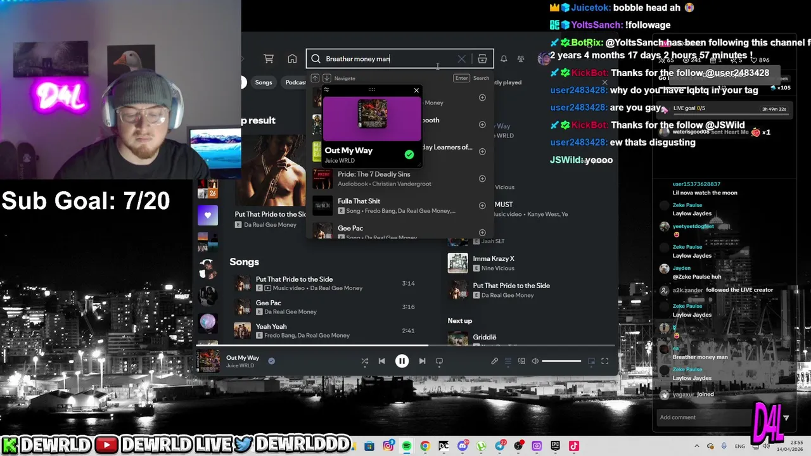Open Liked Songs heart in sidebar

[x=208, y=216]
